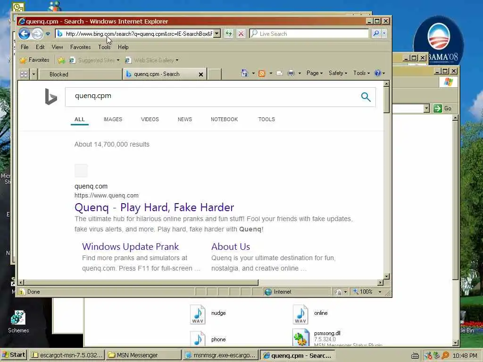Open the Quenq - Play Hard, Fake Harder link

154,207
